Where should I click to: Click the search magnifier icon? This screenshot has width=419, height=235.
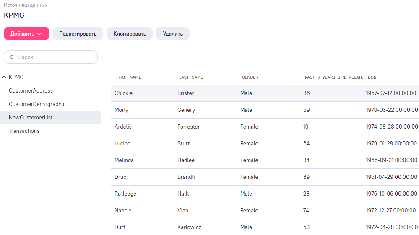coord(12,57)
